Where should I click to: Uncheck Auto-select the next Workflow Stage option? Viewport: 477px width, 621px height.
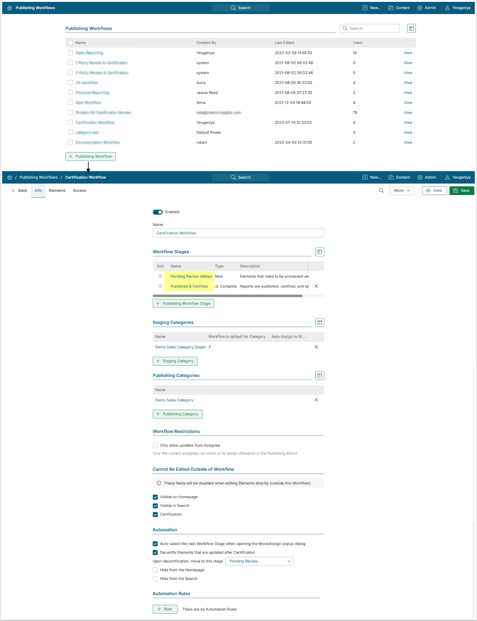pos(155,544)
